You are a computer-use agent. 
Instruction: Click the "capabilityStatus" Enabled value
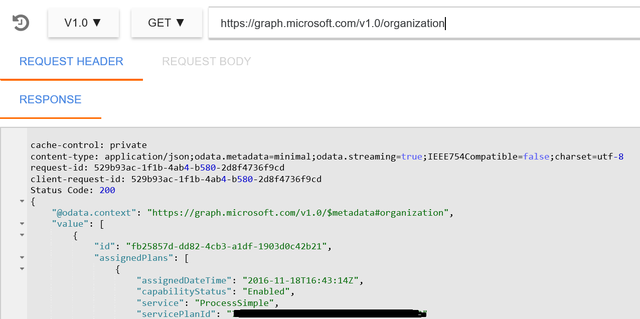click(265, 291)
